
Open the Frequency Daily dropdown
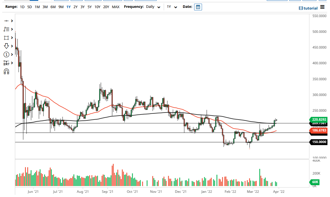pos(153,7)
